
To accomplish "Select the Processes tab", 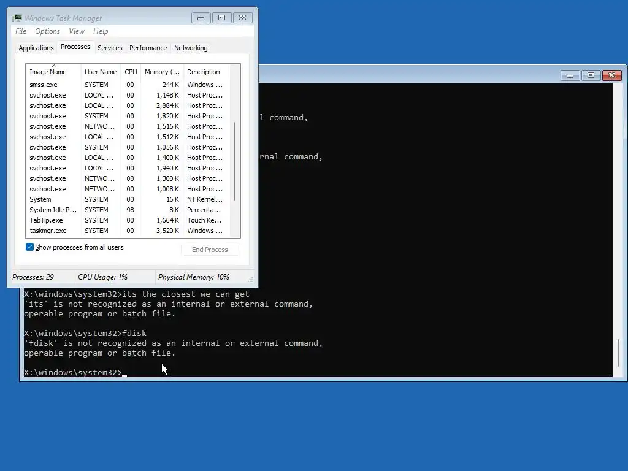I will point(75,47).
